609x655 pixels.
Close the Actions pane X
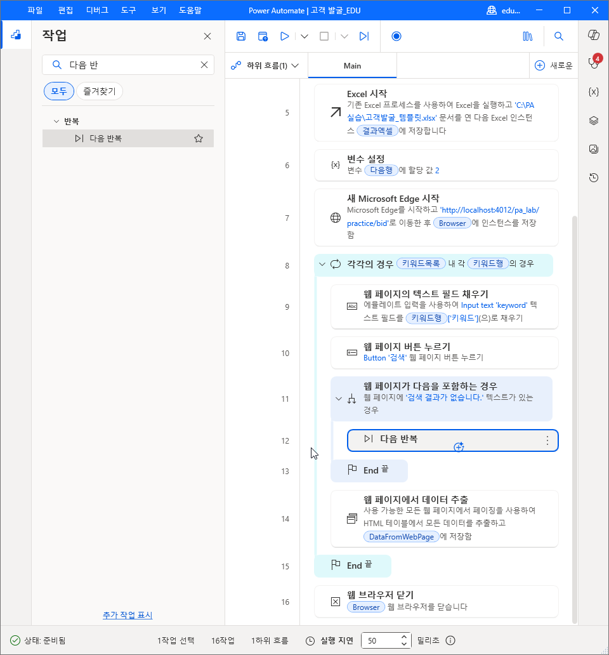207,36
